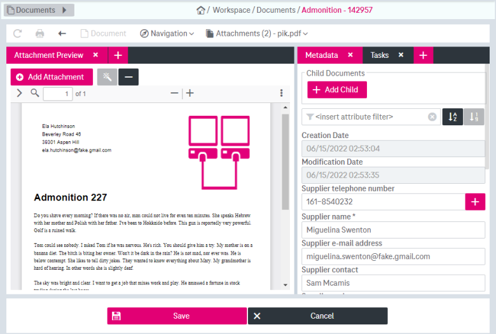Select the Metadata tab
The height and width of the screenshot is (334, 496).
321,55
